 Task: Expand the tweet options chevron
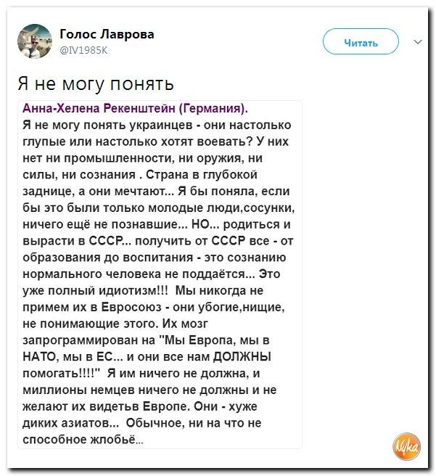click(417, 41)
